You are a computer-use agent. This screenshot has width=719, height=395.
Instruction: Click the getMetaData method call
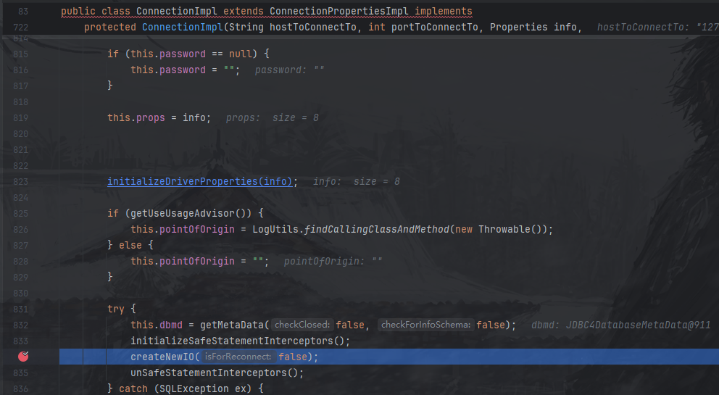pos(234,325)
